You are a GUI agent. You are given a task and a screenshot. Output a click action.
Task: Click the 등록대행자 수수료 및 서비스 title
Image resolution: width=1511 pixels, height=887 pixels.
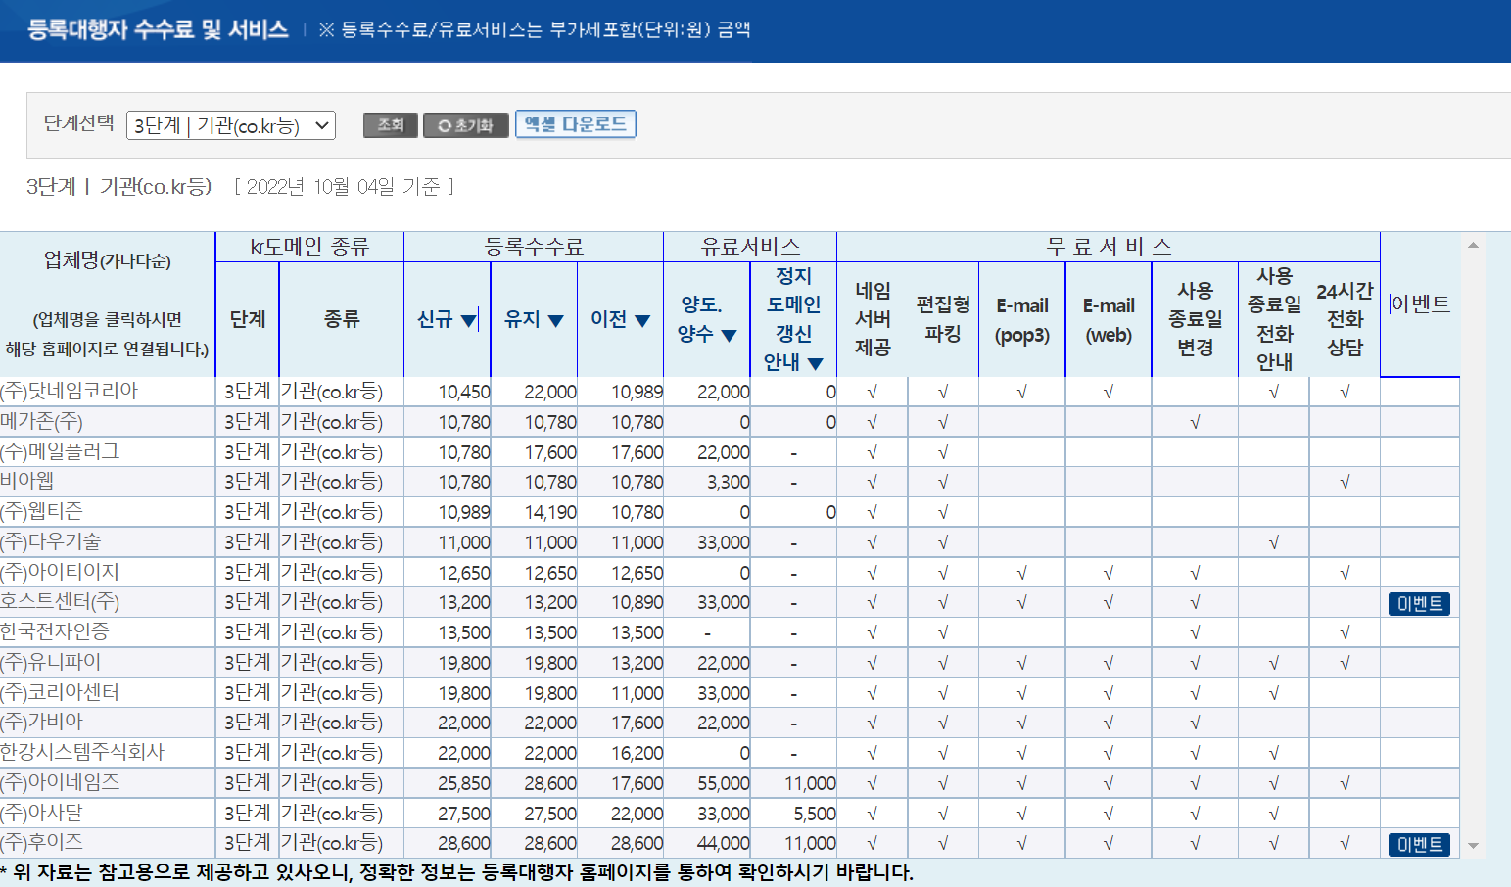[158, 29]
